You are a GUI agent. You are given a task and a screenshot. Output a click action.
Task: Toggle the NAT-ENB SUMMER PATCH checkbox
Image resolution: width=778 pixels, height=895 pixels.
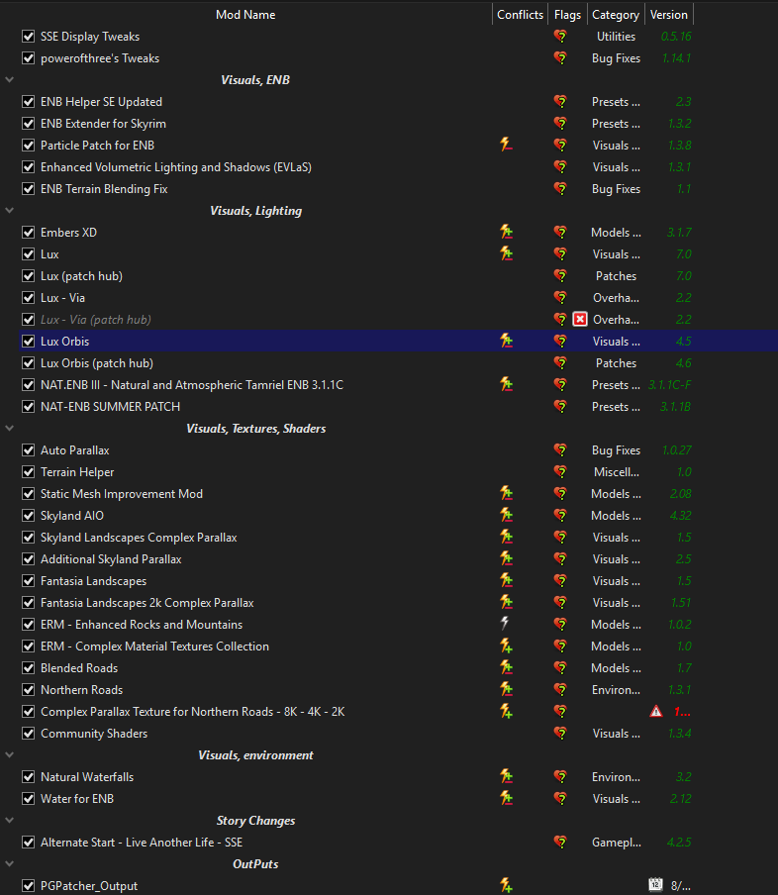[x=28, y=406]
